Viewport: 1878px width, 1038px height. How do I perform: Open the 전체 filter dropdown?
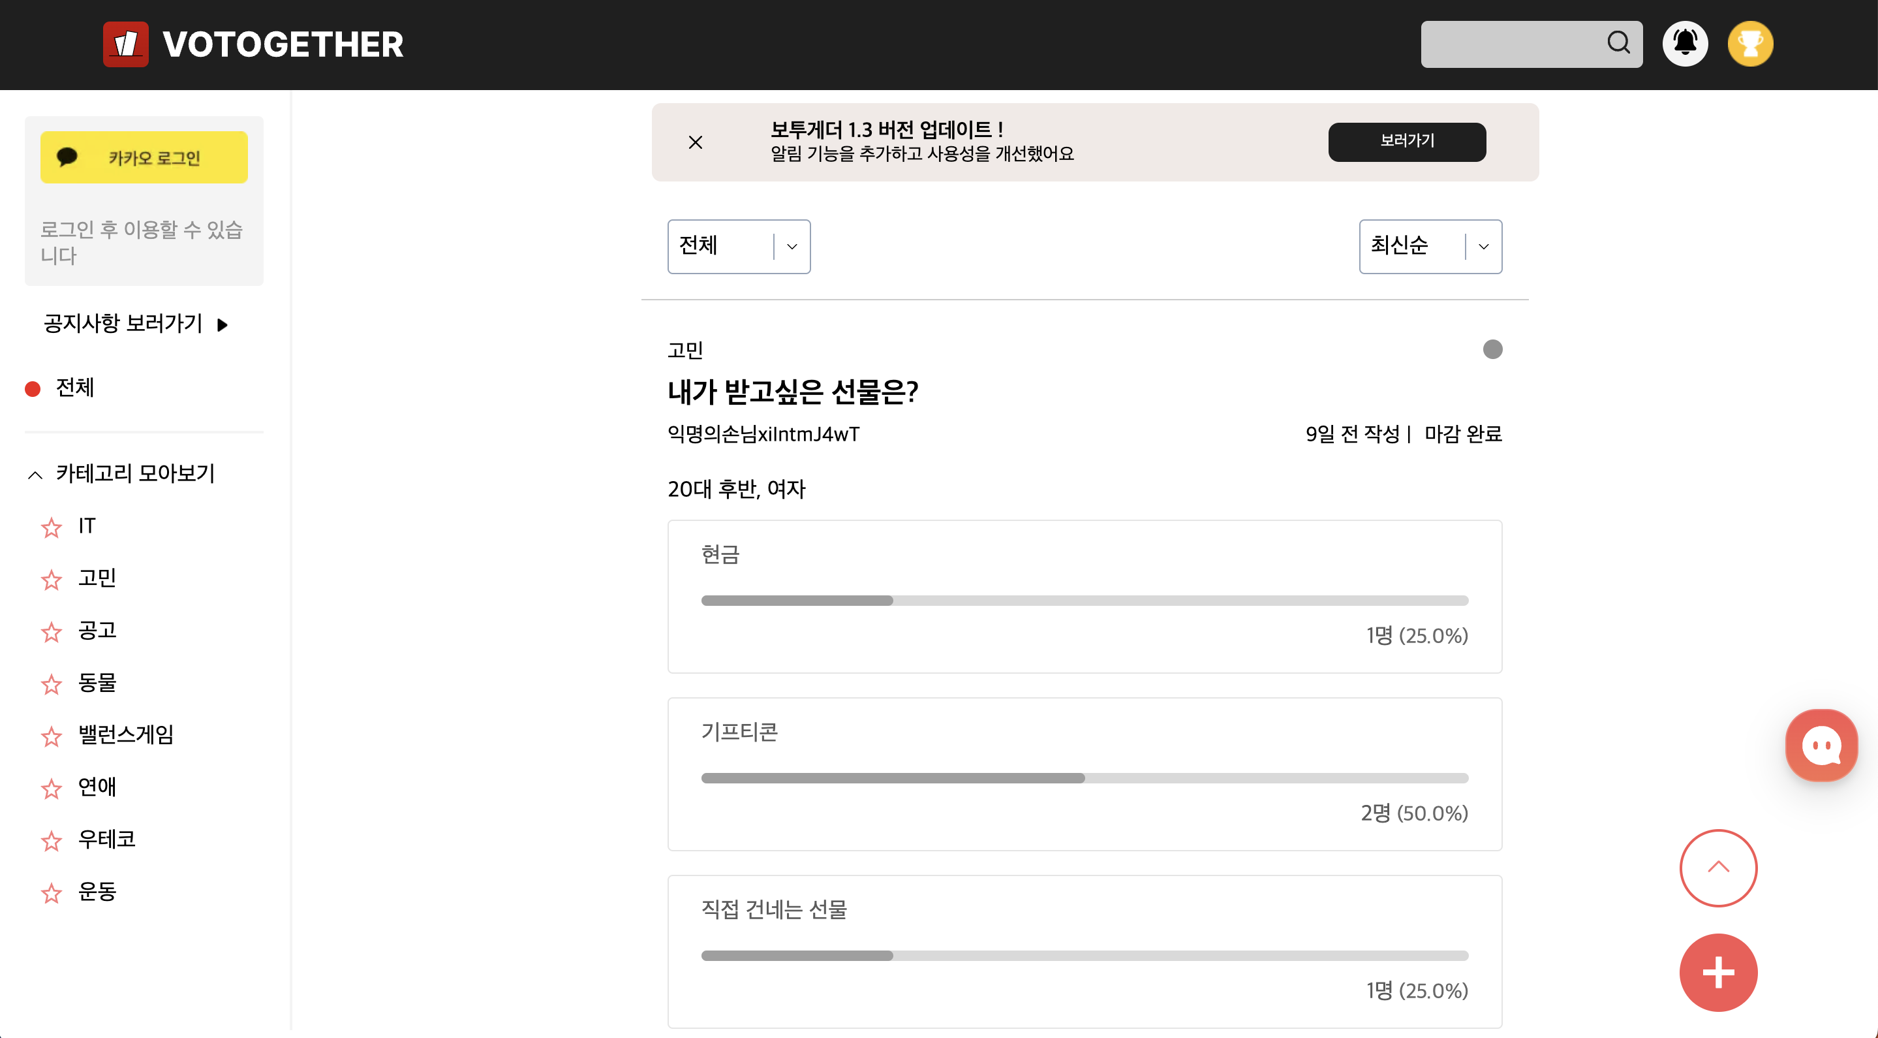[x=739, y=247]
